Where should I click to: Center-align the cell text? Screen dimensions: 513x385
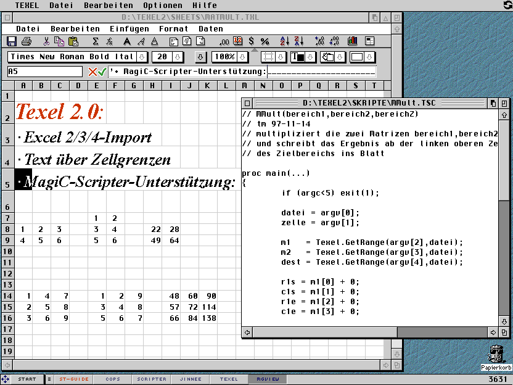[x=187, y=41]
